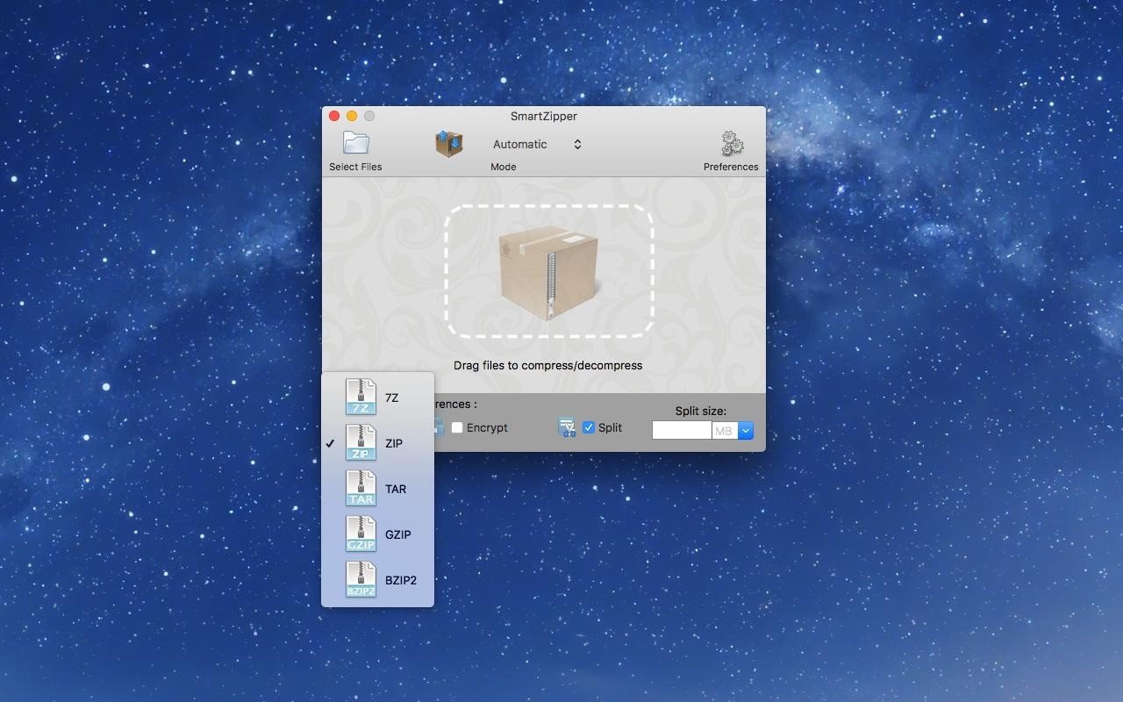Select GZIP archive format
This screenshot has width=1123, height=702.
[x=377, y=534]
